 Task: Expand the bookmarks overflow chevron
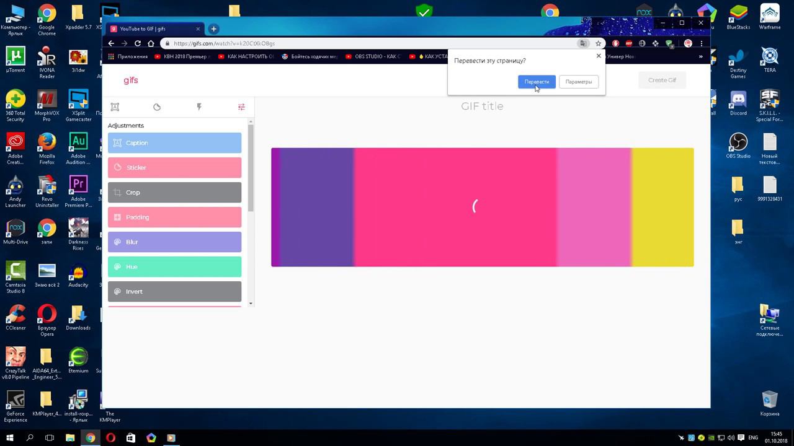(x=701, y=56)
